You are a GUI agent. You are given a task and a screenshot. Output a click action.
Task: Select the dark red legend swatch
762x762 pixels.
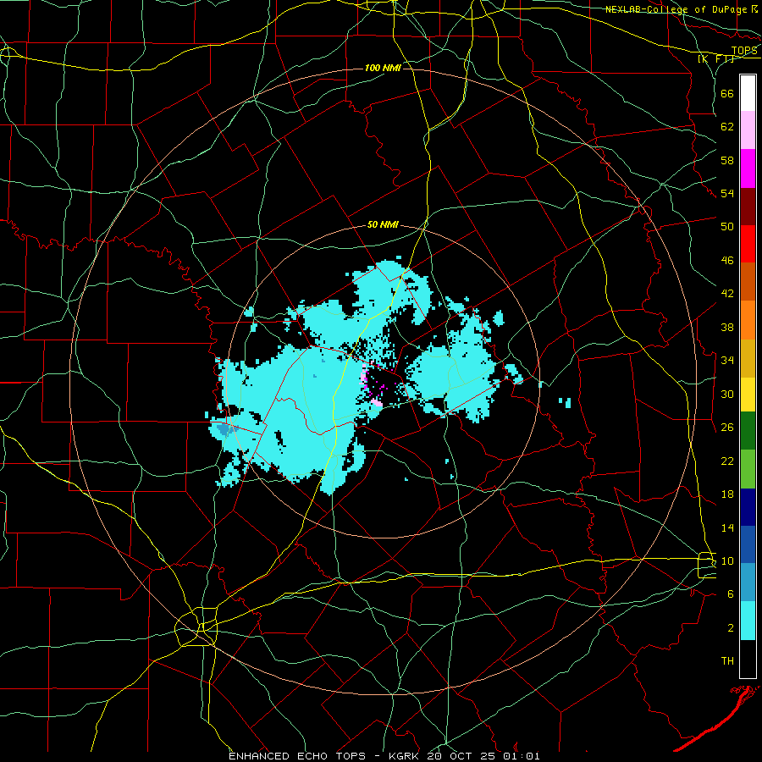pyautogui.click(x=748, y=206)
